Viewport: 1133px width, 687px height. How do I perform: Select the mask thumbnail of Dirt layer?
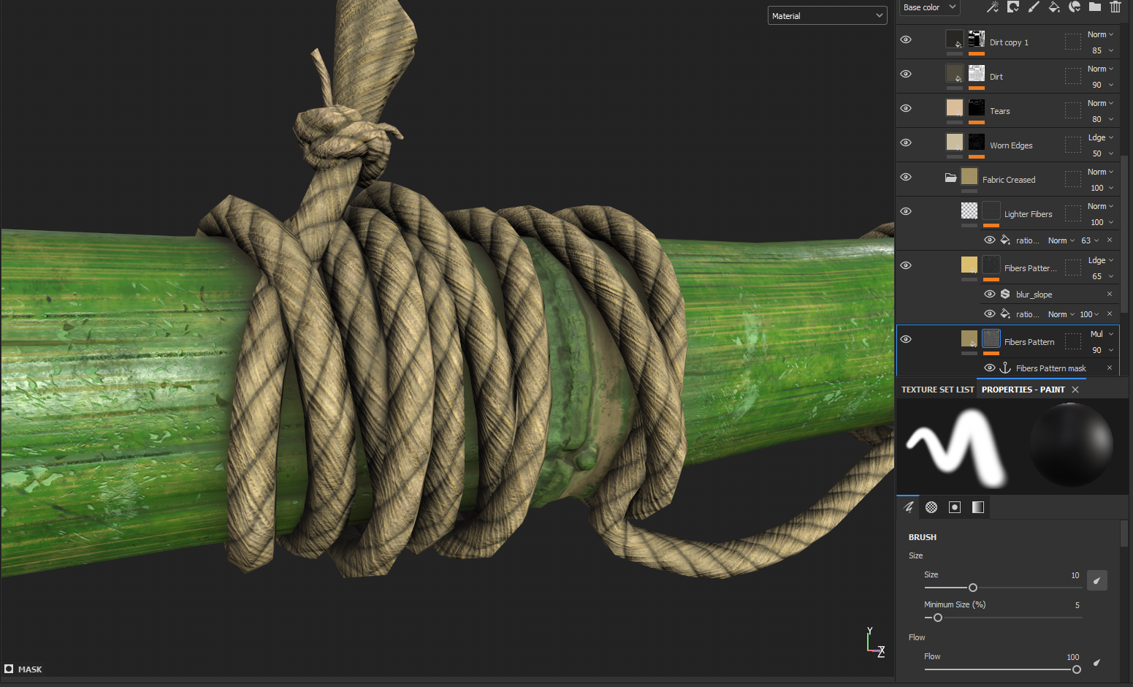[x=977, y=74]
